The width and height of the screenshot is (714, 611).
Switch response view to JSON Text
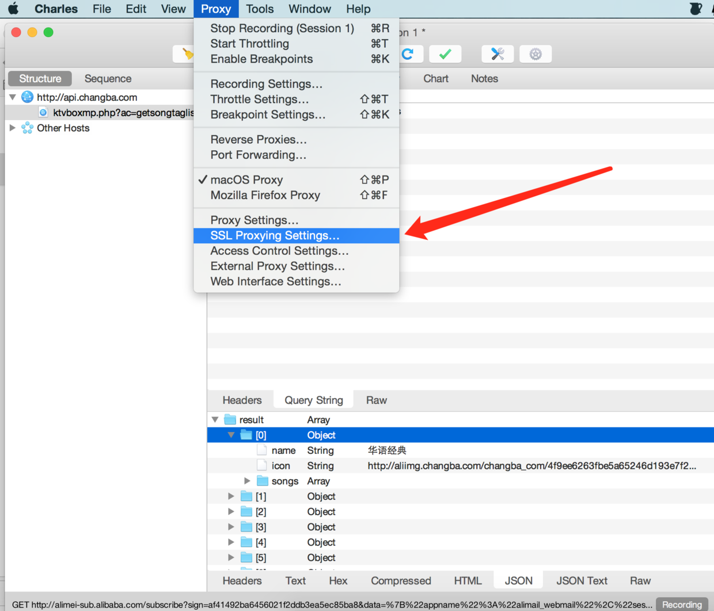(582, 581)
